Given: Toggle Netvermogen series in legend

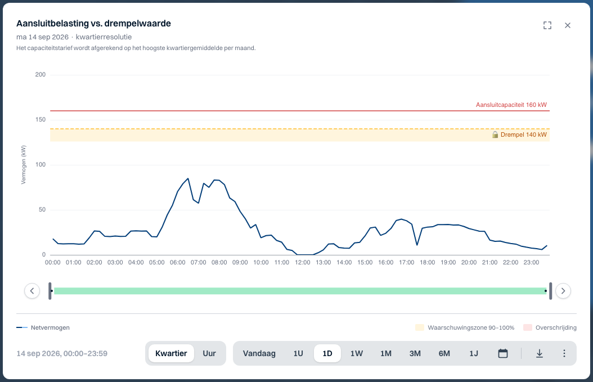Looking at the screenshot, I should [x=43, y=327].
